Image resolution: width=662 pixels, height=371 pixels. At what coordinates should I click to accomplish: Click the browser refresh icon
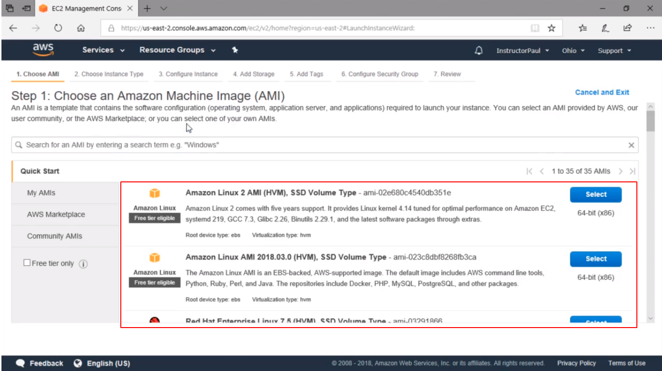pyautogui.click(x=58, y=28)
